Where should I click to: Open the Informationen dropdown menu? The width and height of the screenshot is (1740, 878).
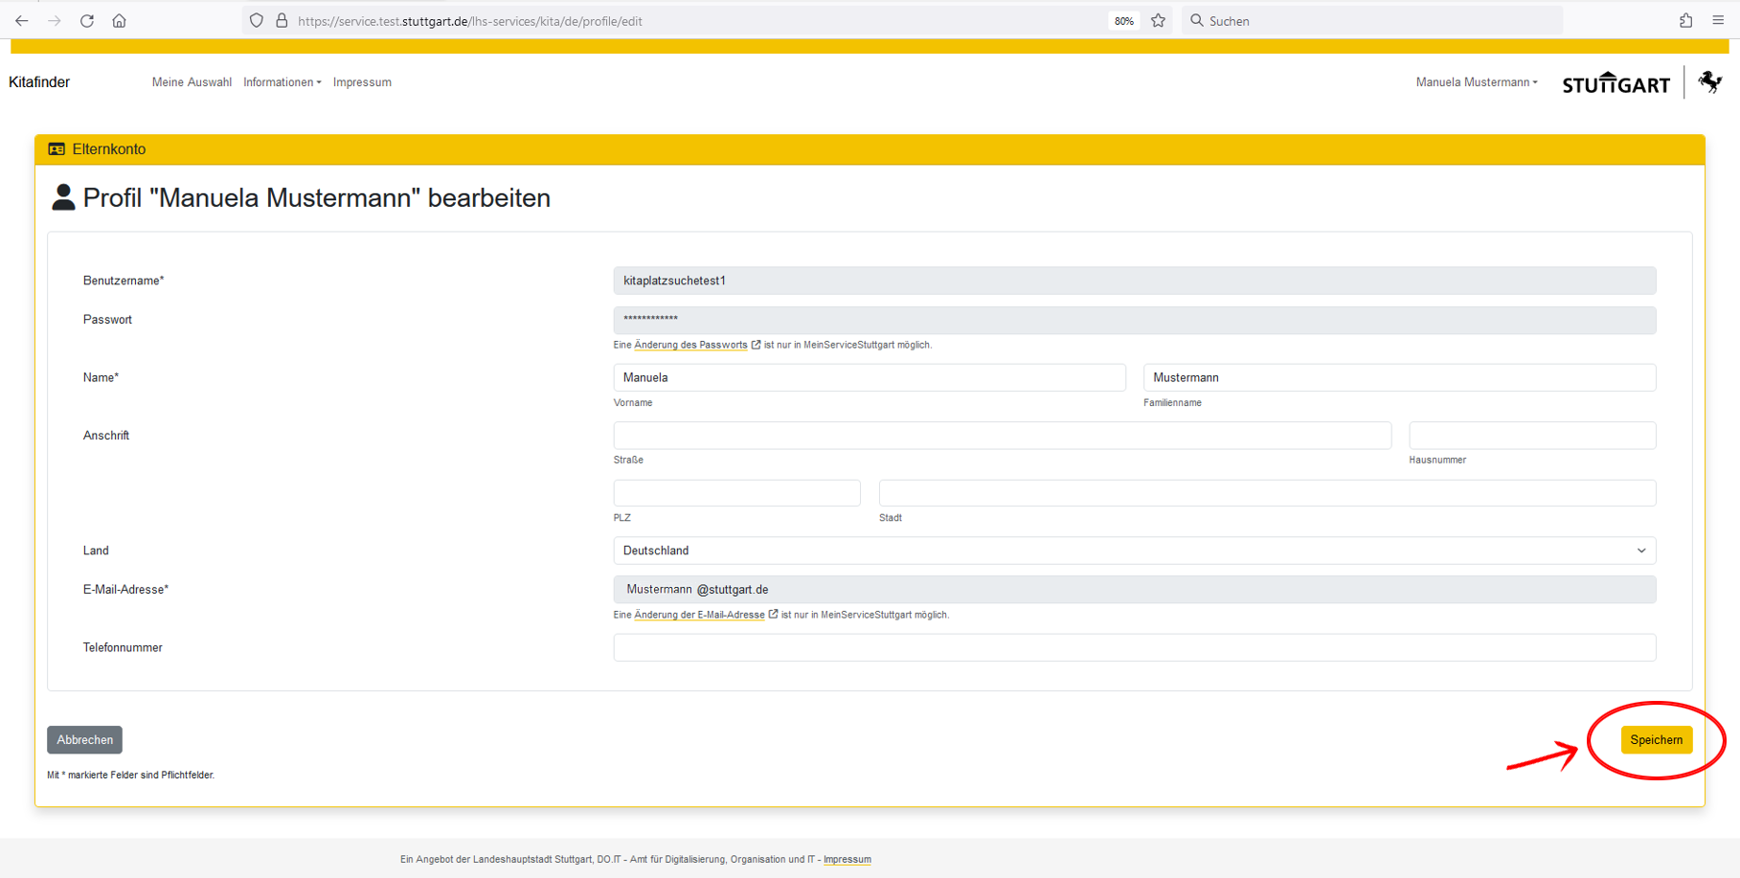(282, 82)
